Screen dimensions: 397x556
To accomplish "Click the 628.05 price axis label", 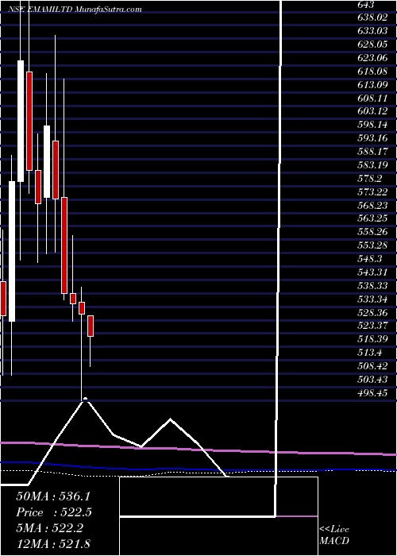I will tap(372, 44).
